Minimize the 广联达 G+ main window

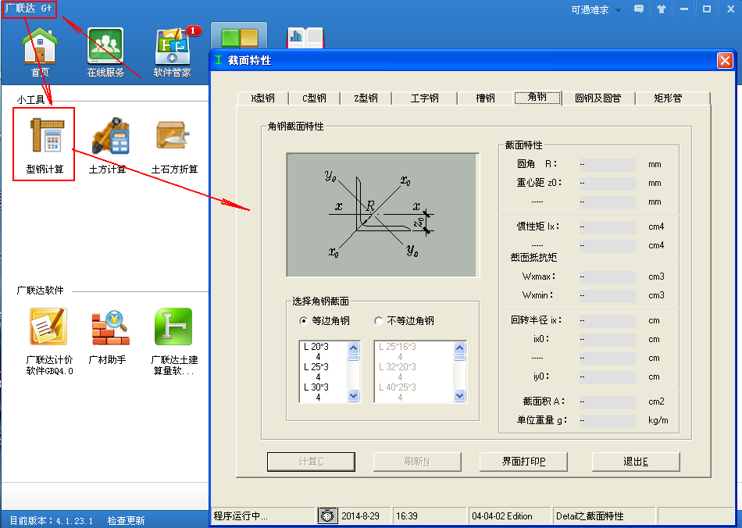point(683,9)
